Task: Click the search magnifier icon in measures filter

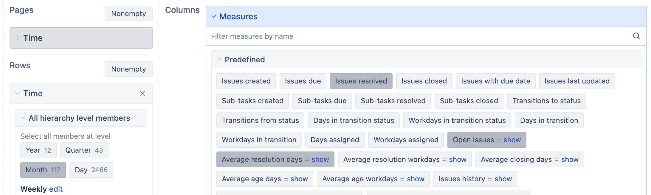Action: (x=636, y=36)
